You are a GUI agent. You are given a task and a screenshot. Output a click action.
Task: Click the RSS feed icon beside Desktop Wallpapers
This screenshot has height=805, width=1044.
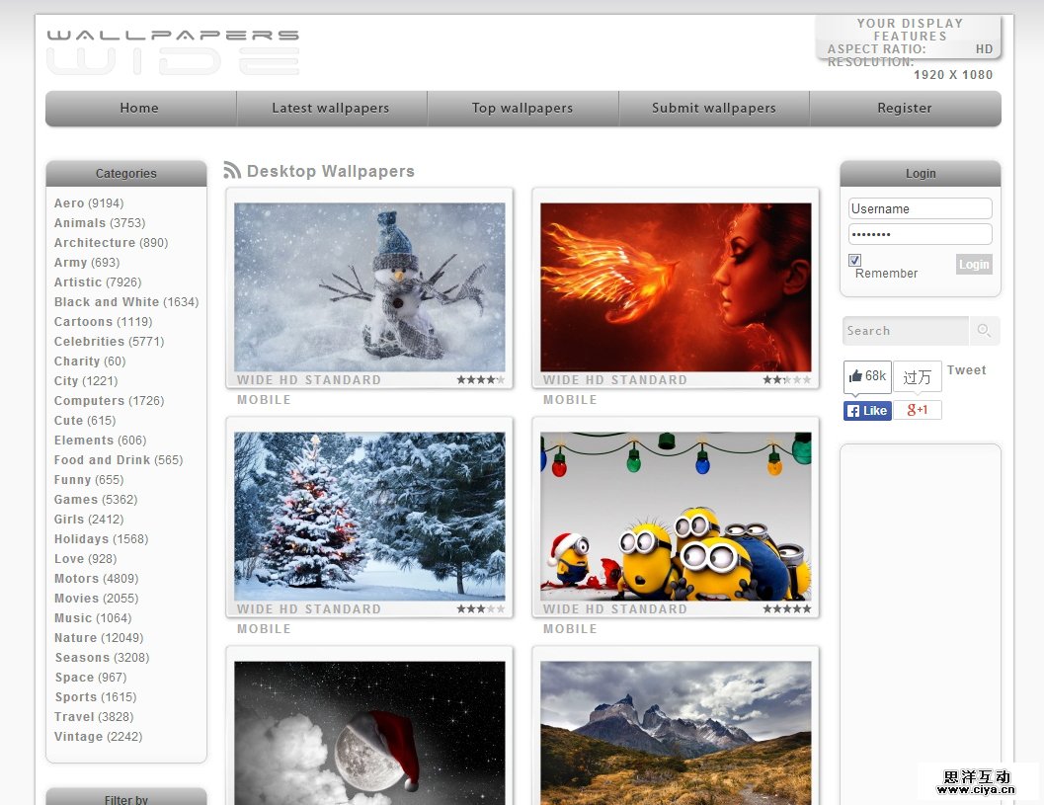tap(232, 171)
